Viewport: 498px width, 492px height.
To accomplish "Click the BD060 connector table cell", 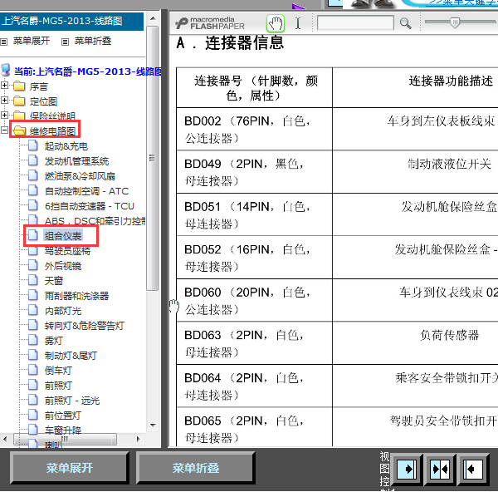I will [255, 301].
